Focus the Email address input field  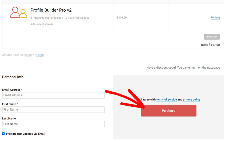53,95
